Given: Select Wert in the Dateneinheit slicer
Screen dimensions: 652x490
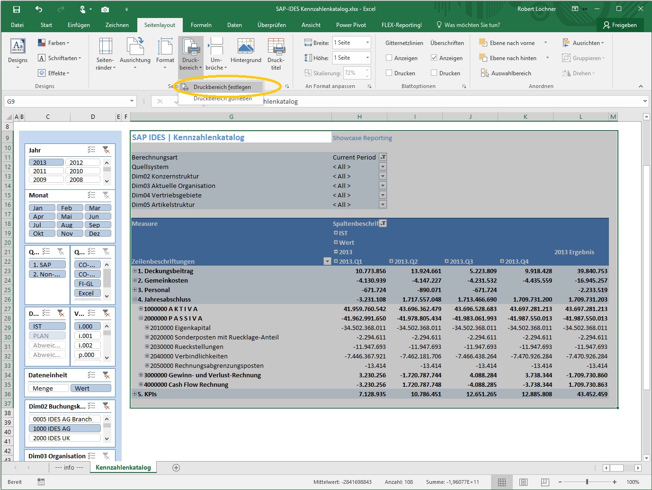Looking at the screenshot, I should coord(90,388).
